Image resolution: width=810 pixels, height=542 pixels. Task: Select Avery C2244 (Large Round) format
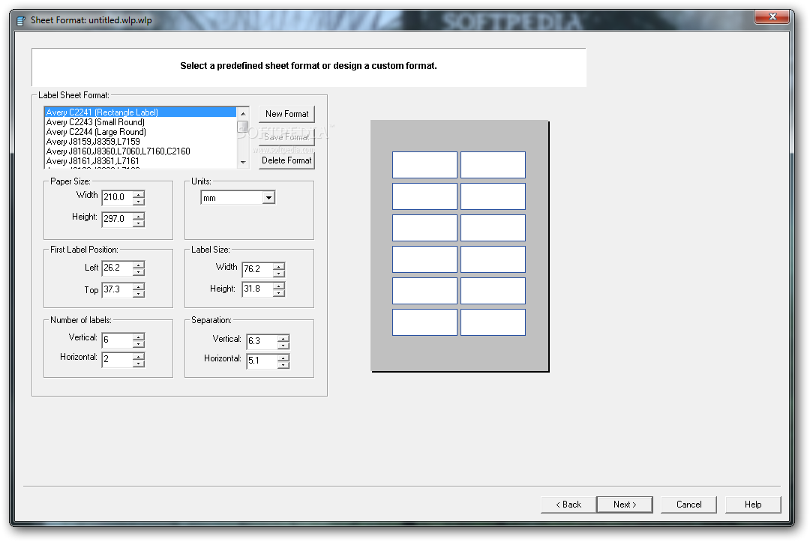click(x=140, y=132)
